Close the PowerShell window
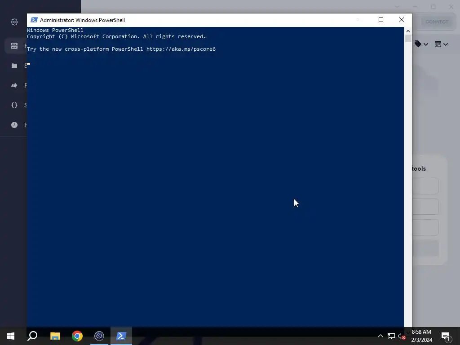 [x=401, y=20]
